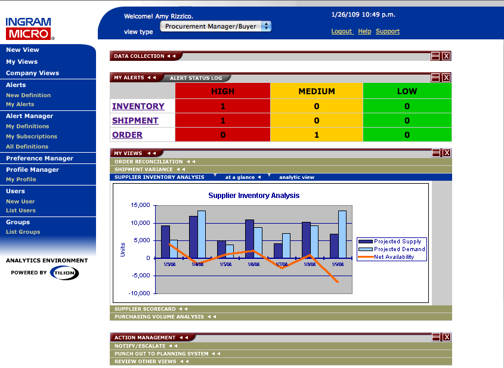This screenshot has height=368, width=504.
Task: Open Profile Manager
Action: pyautogui.click(x=32, y=170)
